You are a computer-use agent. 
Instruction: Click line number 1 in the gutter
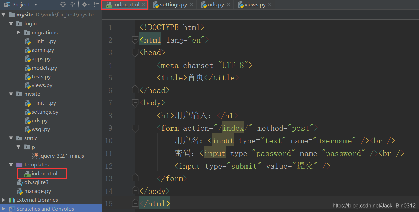click(111, 28)
